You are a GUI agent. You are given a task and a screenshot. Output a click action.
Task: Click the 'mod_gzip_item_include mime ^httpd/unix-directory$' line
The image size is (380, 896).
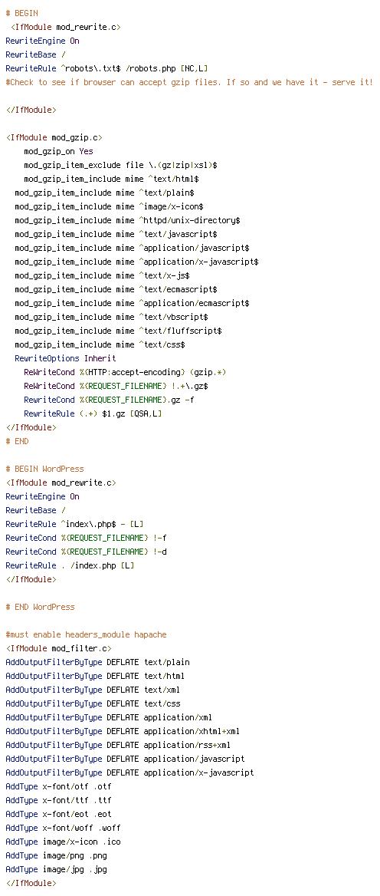pyautogui.click(x=127, y=221)
